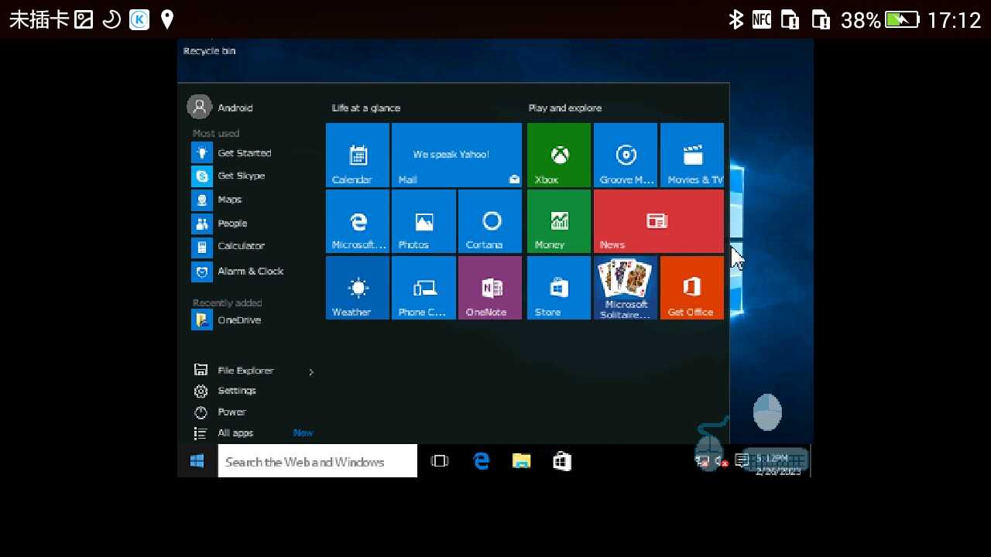
Task: Open File Explorer from the taskbar
Action: pyautogui.click(x=522, y=461)
